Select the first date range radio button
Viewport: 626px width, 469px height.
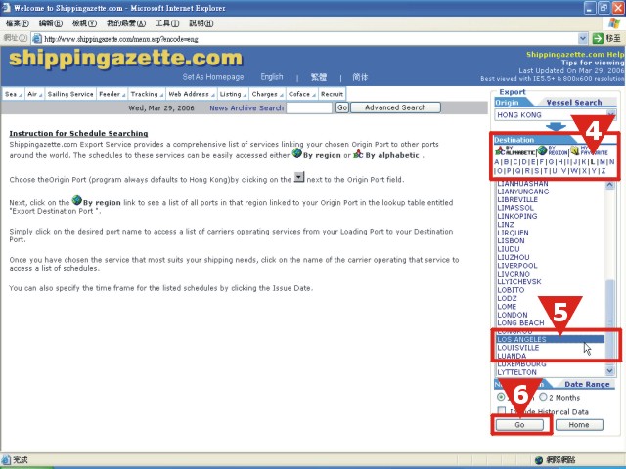pos(501,397)
